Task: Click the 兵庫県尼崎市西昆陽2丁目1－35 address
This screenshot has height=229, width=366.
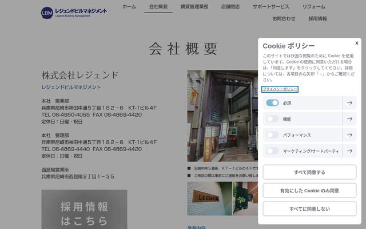Action: pos(78,176)
